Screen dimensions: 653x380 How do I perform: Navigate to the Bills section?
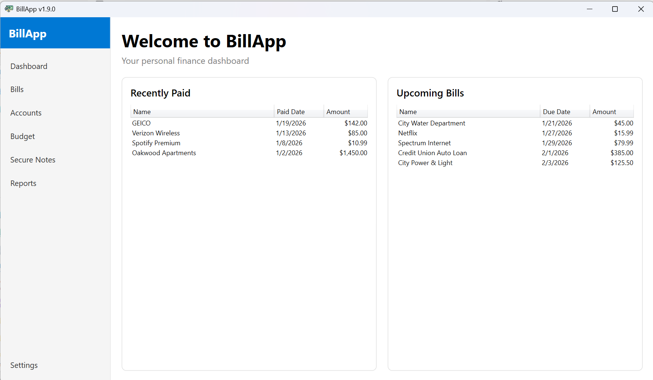point(17,89)
